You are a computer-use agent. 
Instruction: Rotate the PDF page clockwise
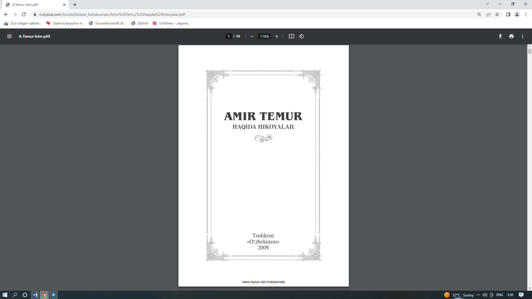click(x=301, y=36)
